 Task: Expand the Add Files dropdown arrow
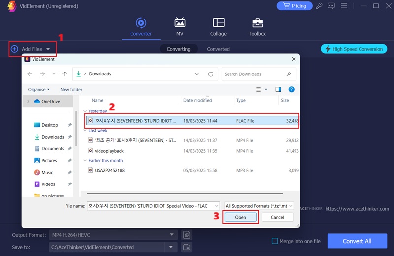tap(48, 49)
